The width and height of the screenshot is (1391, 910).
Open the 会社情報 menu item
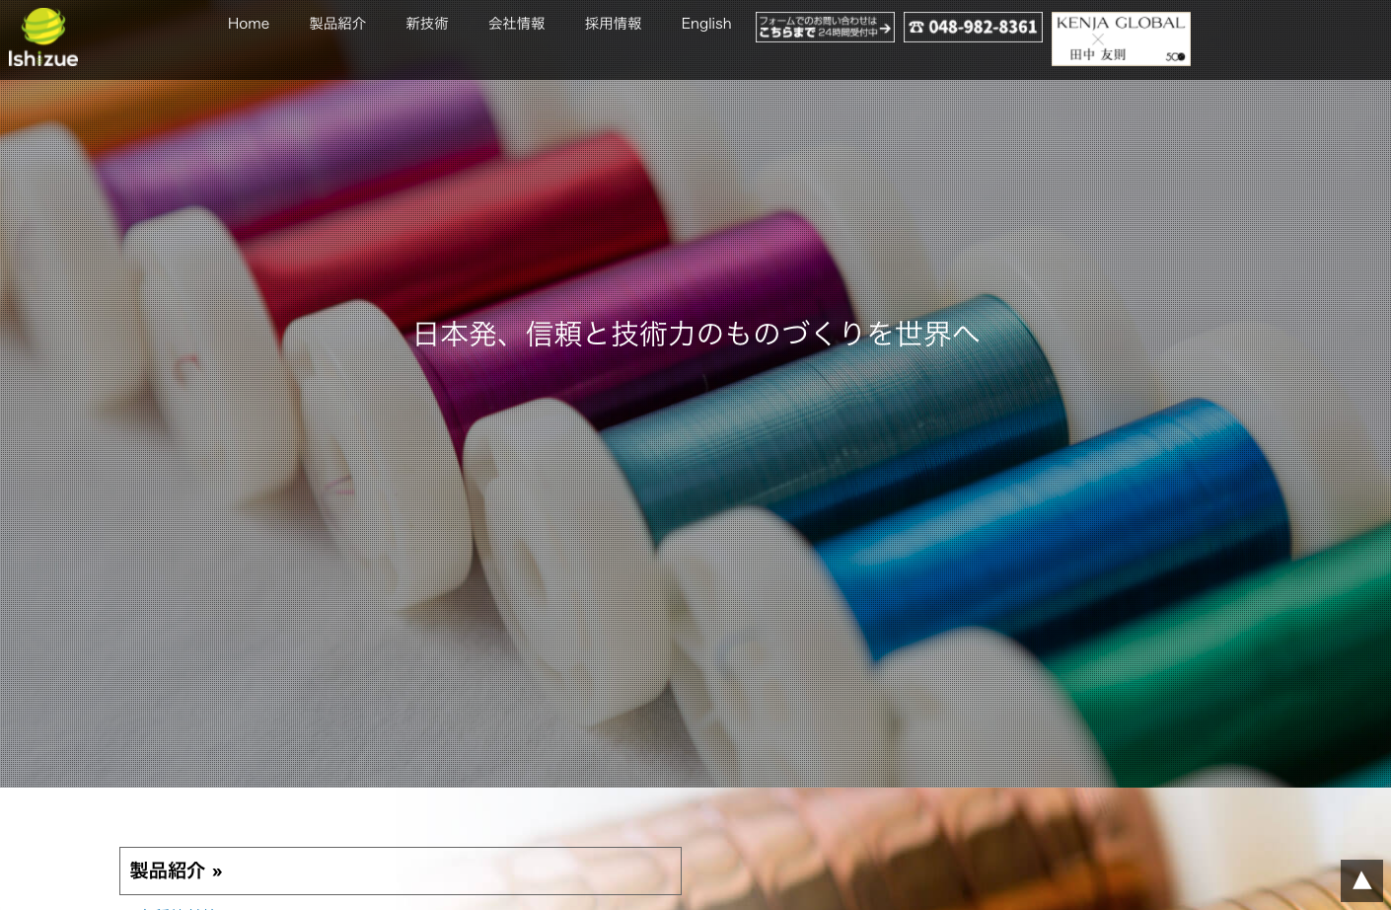[x=517, y=24]
